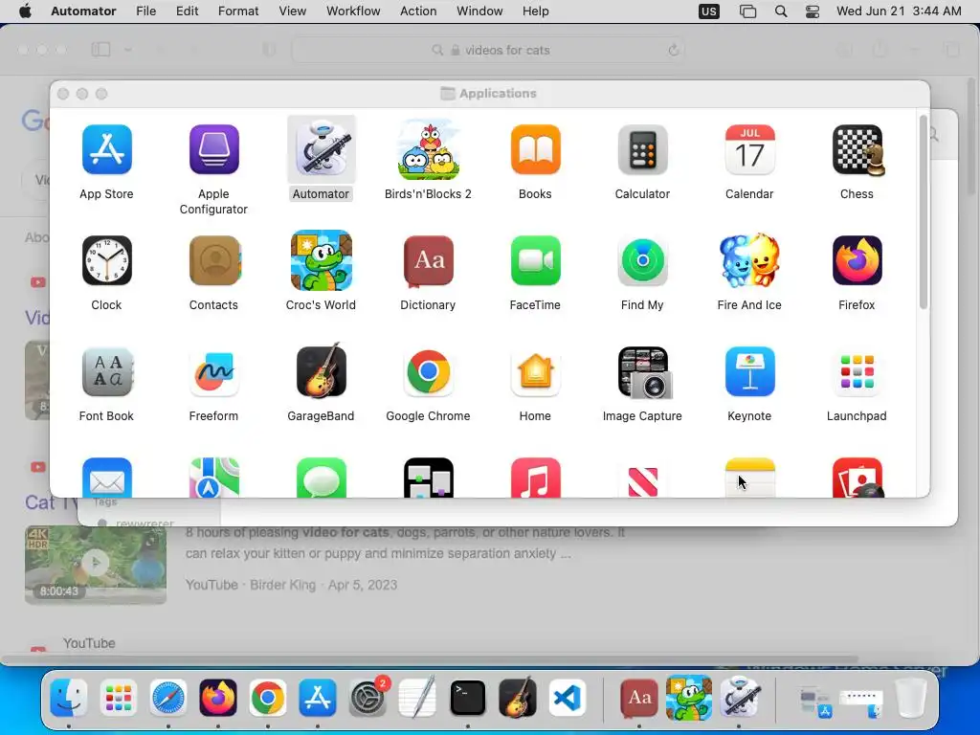Open Launchpad from the Dock
This screenshot has height=735, width=980.
118,698
